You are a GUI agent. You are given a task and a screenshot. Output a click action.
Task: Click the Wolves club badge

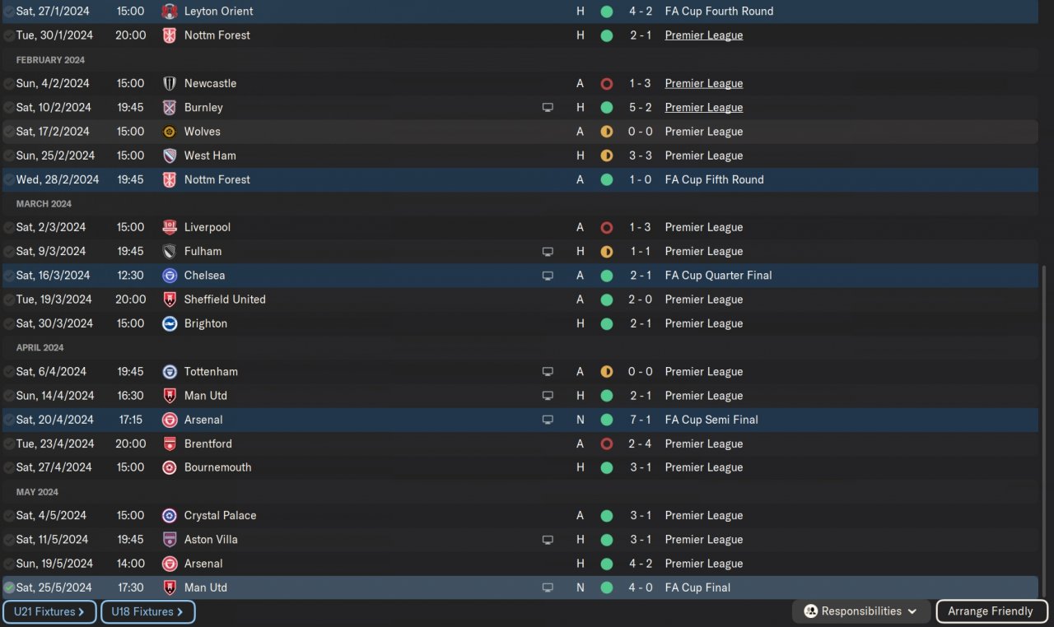tap(170, 132)
